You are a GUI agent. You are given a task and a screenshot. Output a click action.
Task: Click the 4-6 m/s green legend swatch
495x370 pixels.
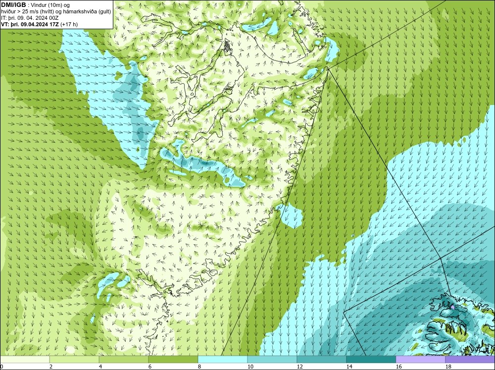click(124, 359)
